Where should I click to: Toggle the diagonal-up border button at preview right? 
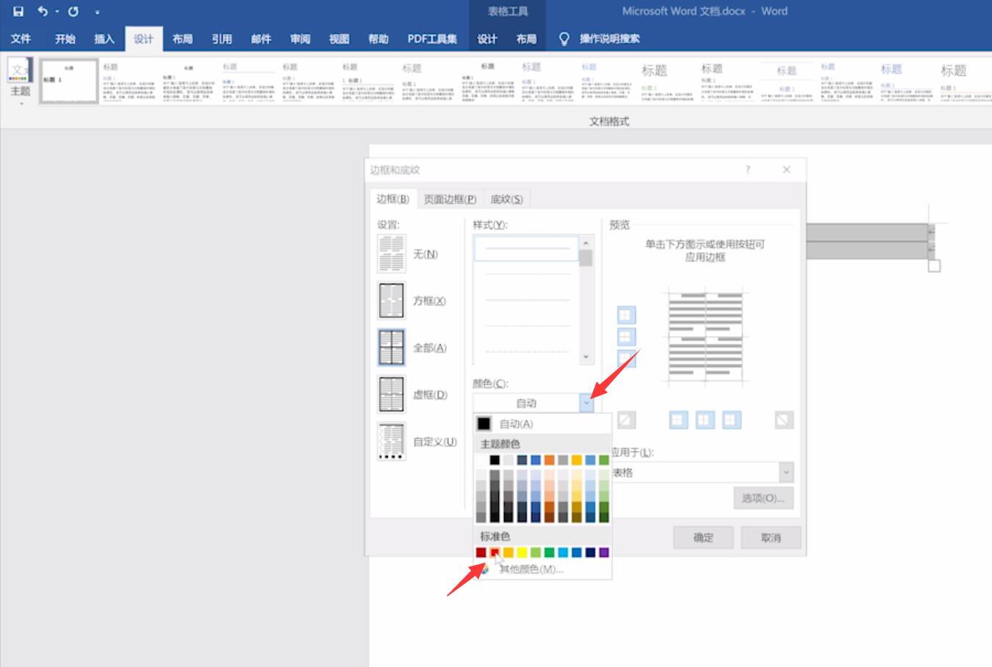pyautogui.click(x=784, y=420)
